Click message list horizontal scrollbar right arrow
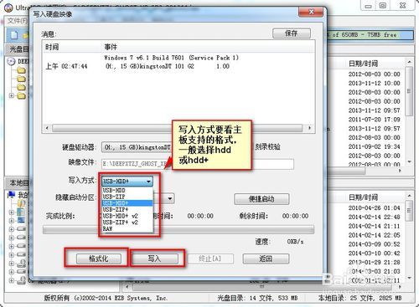419x307 pixels. click(x=309, y=128)
